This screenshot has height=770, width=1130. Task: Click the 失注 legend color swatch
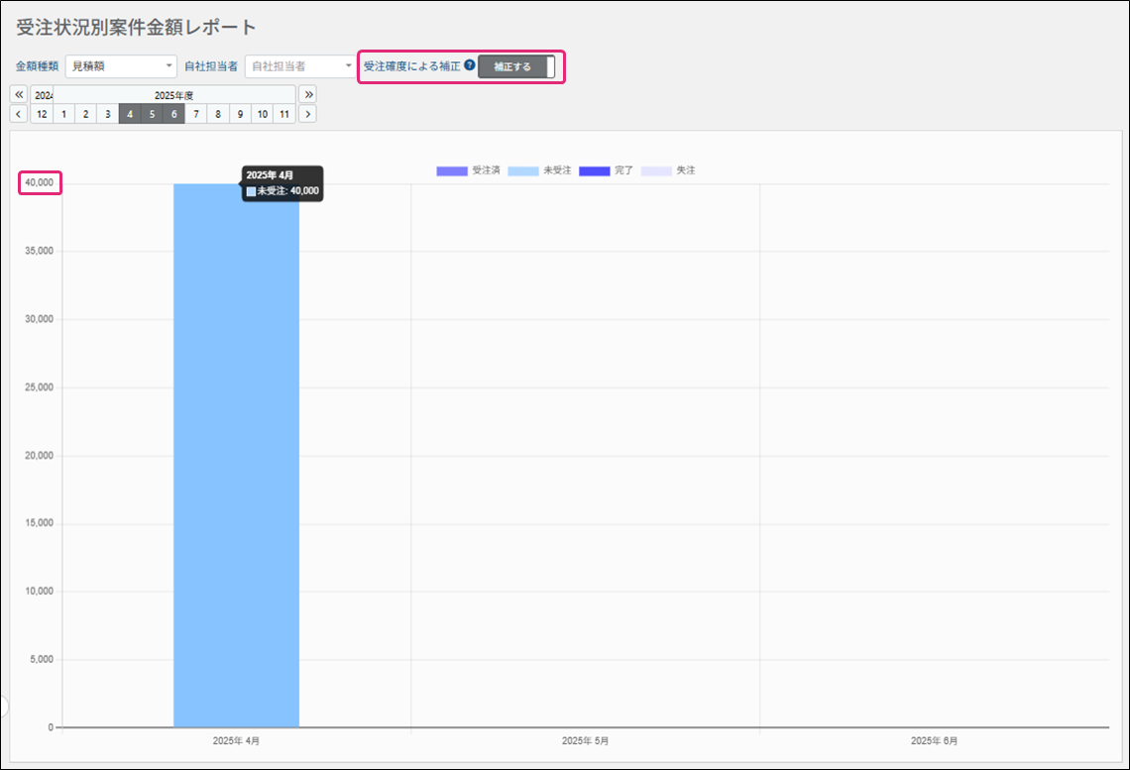tap(656, 170)
